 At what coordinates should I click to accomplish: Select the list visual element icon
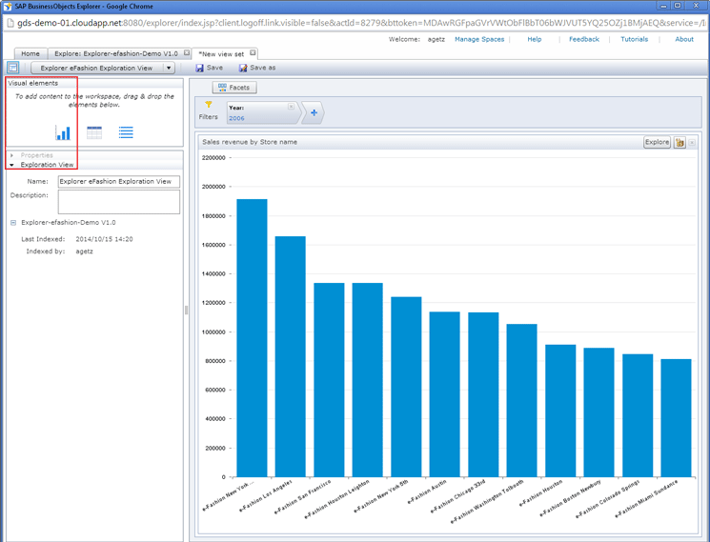[x=126, y=132]
